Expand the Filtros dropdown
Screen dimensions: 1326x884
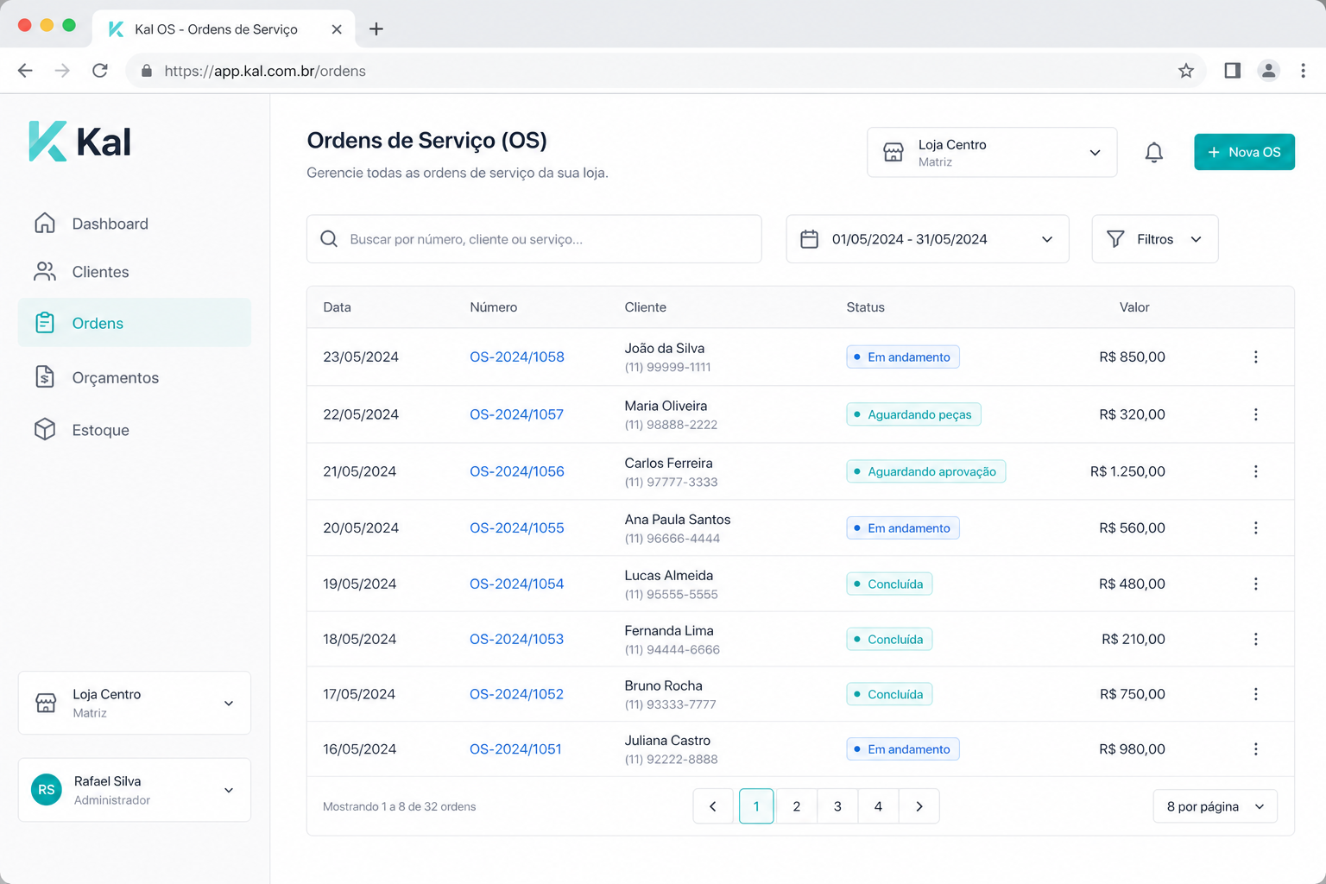[1154, 239]
